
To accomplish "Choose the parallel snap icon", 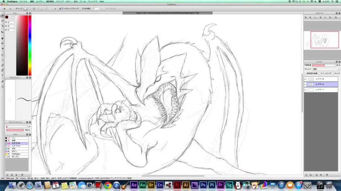I will click(x=30, y=9).
